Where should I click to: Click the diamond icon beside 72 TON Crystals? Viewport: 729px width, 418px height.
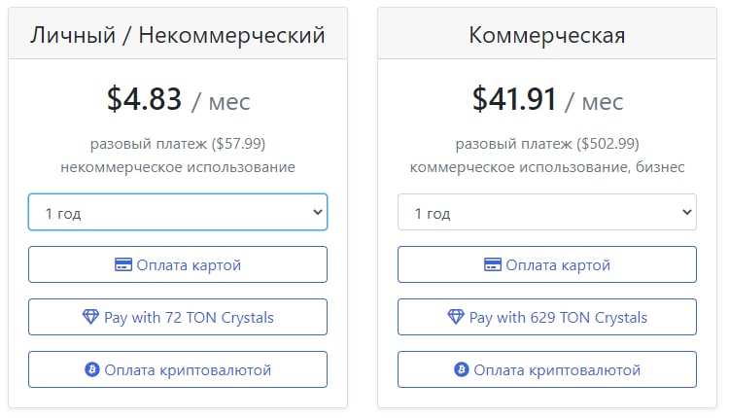point(90,317)
